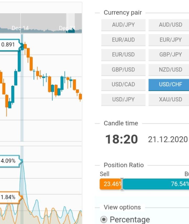The height and width of the screenshot is (224, 189).
Task: Enable the Percentage view option
Action: [x=104, y=220]
